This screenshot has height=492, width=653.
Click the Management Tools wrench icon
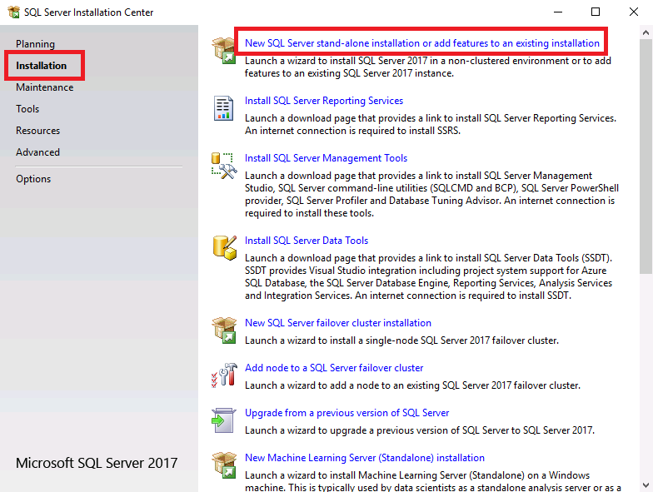[224, 166]
